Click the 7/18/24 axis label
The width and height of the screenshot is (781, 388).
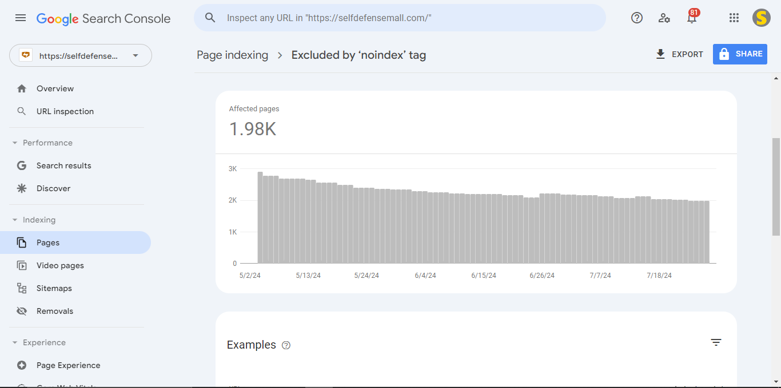tap(659, 276)
